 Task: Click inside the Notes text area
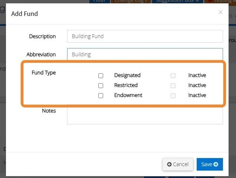(x=145, y=116)
